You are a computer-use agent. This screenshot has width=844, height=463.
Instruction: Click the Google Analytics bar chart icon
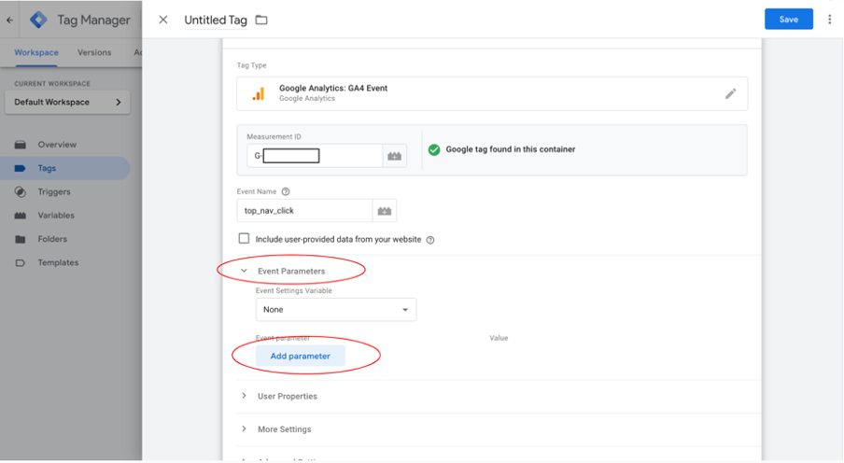click(x=259, y=93)
